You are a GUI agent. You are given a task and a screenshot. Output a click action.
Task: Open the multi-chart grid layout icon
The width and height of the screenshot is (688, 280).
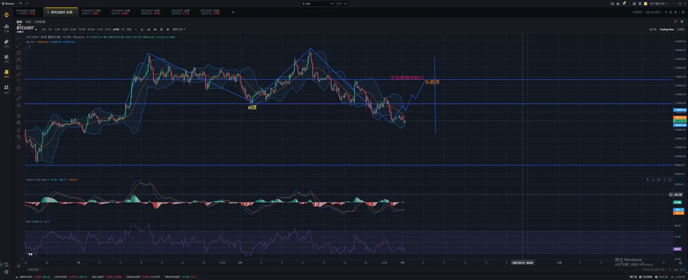[x=682, y=22]
